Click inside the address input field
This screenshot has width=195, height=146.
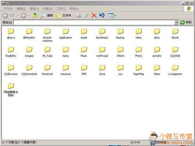coord(94,22)
